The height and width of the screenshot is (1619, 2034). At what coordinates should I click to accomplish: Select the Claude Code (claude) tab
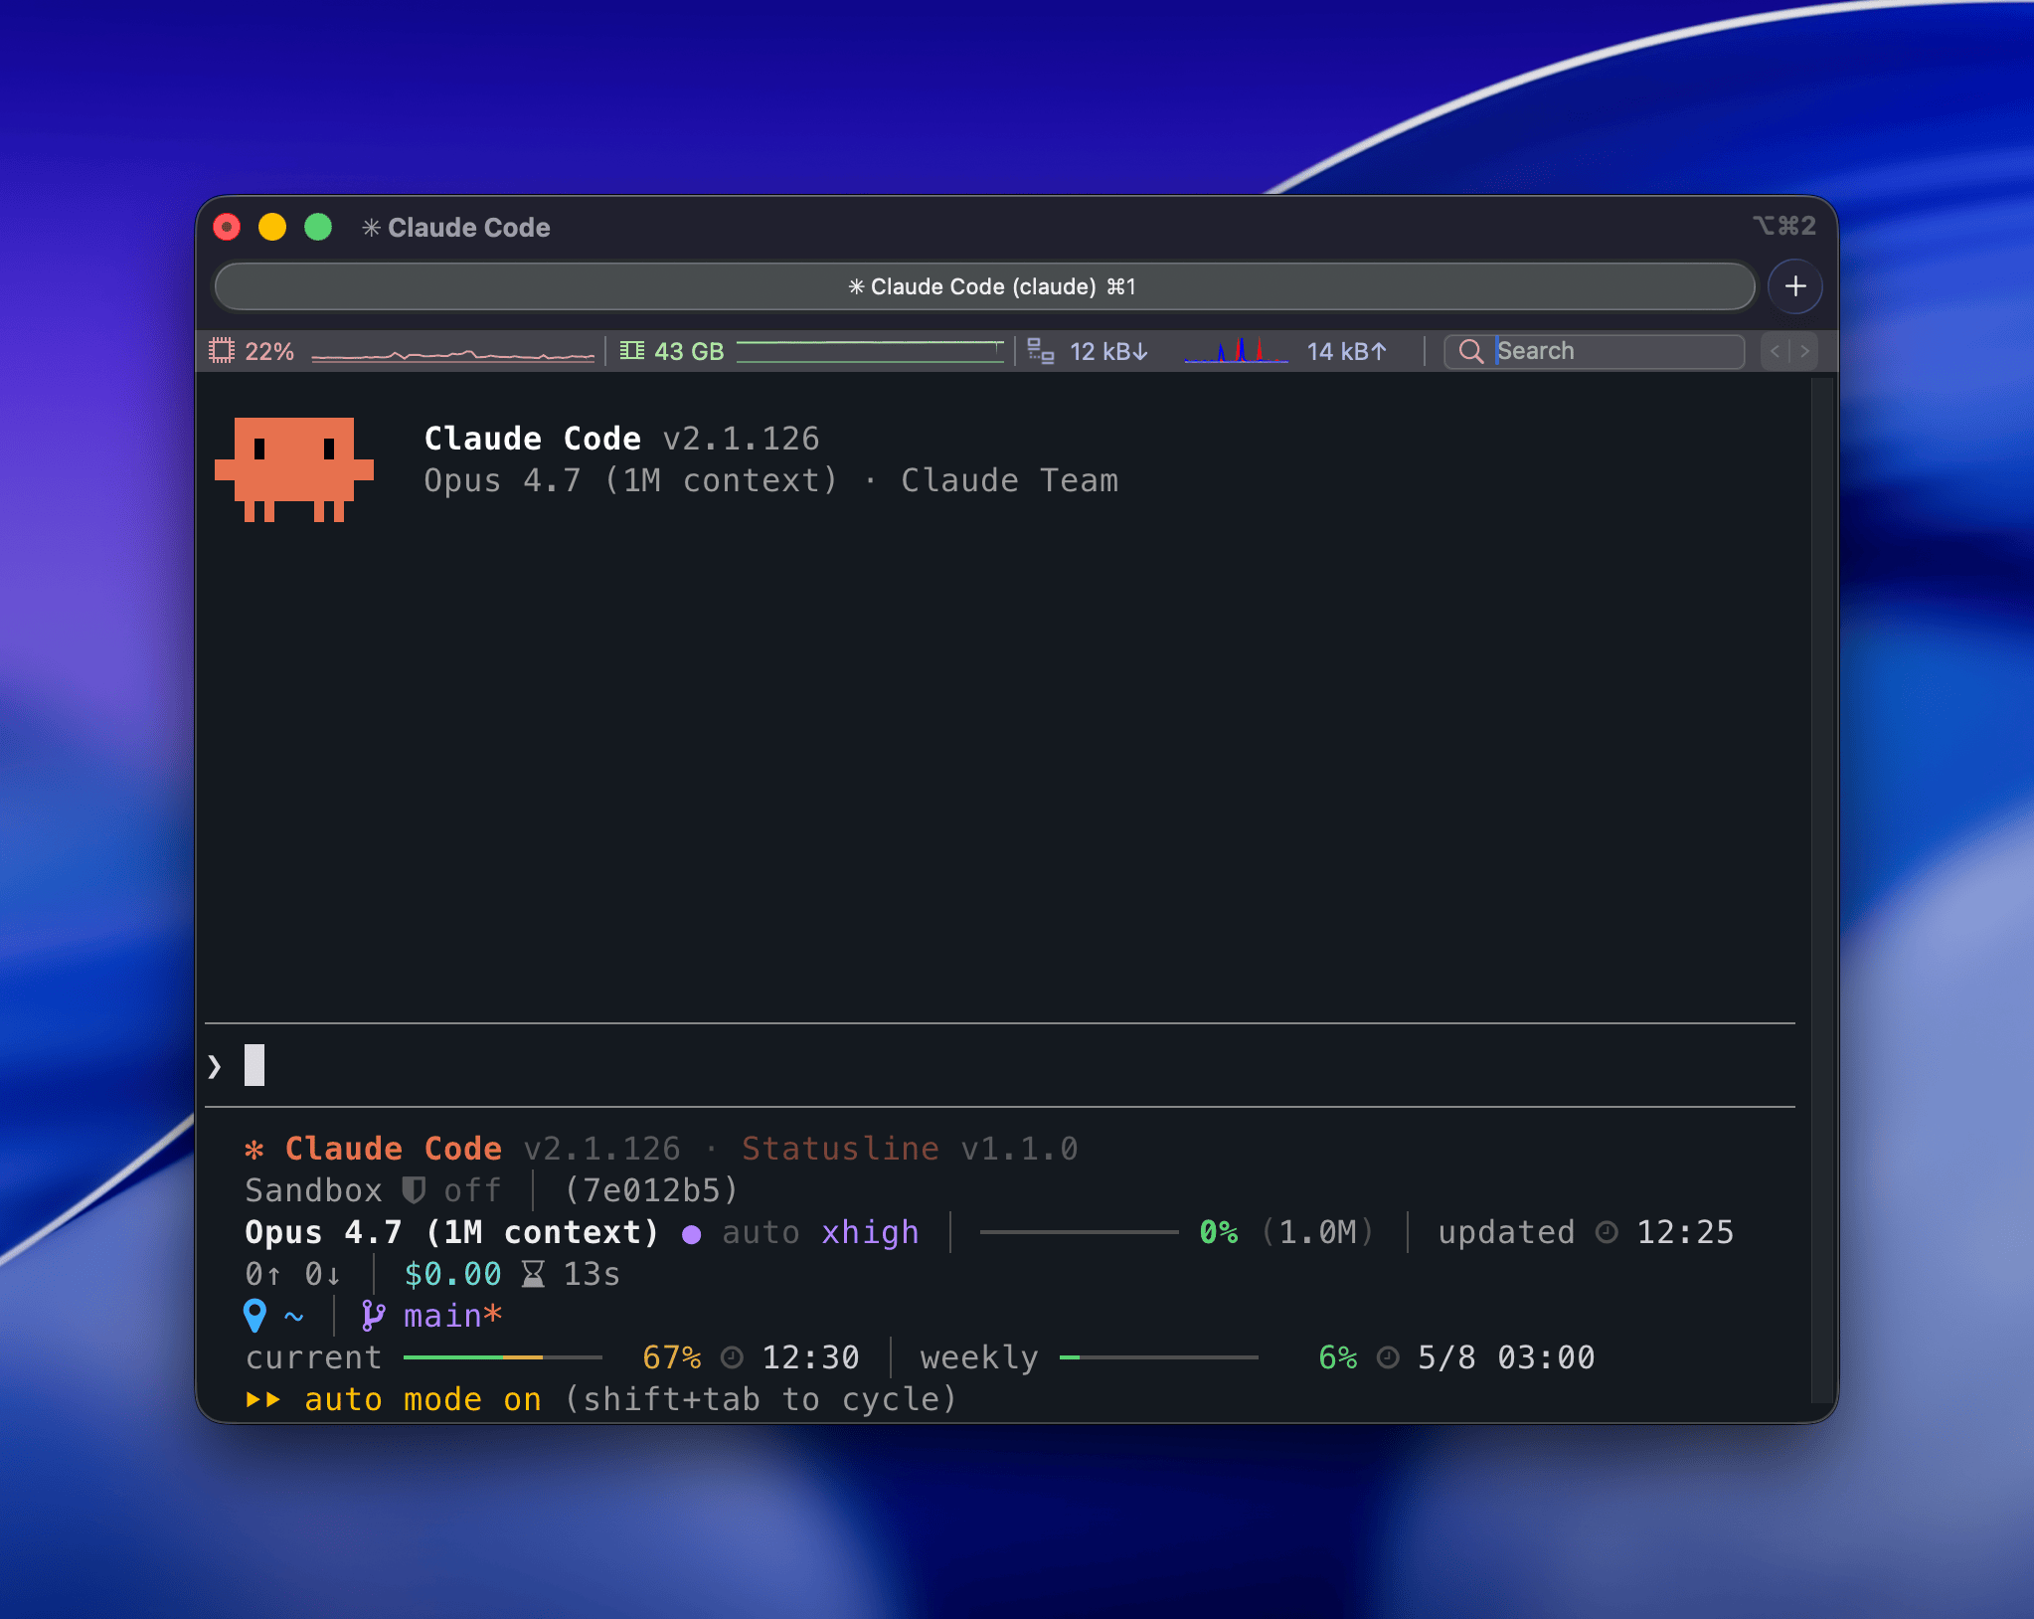pos(985,286)
